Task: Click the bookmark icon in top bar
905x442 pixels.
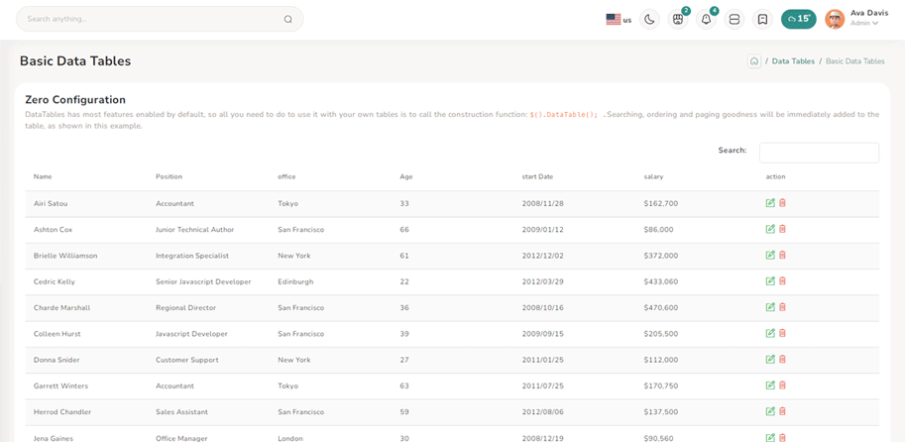Action: [x=762, y=19]
